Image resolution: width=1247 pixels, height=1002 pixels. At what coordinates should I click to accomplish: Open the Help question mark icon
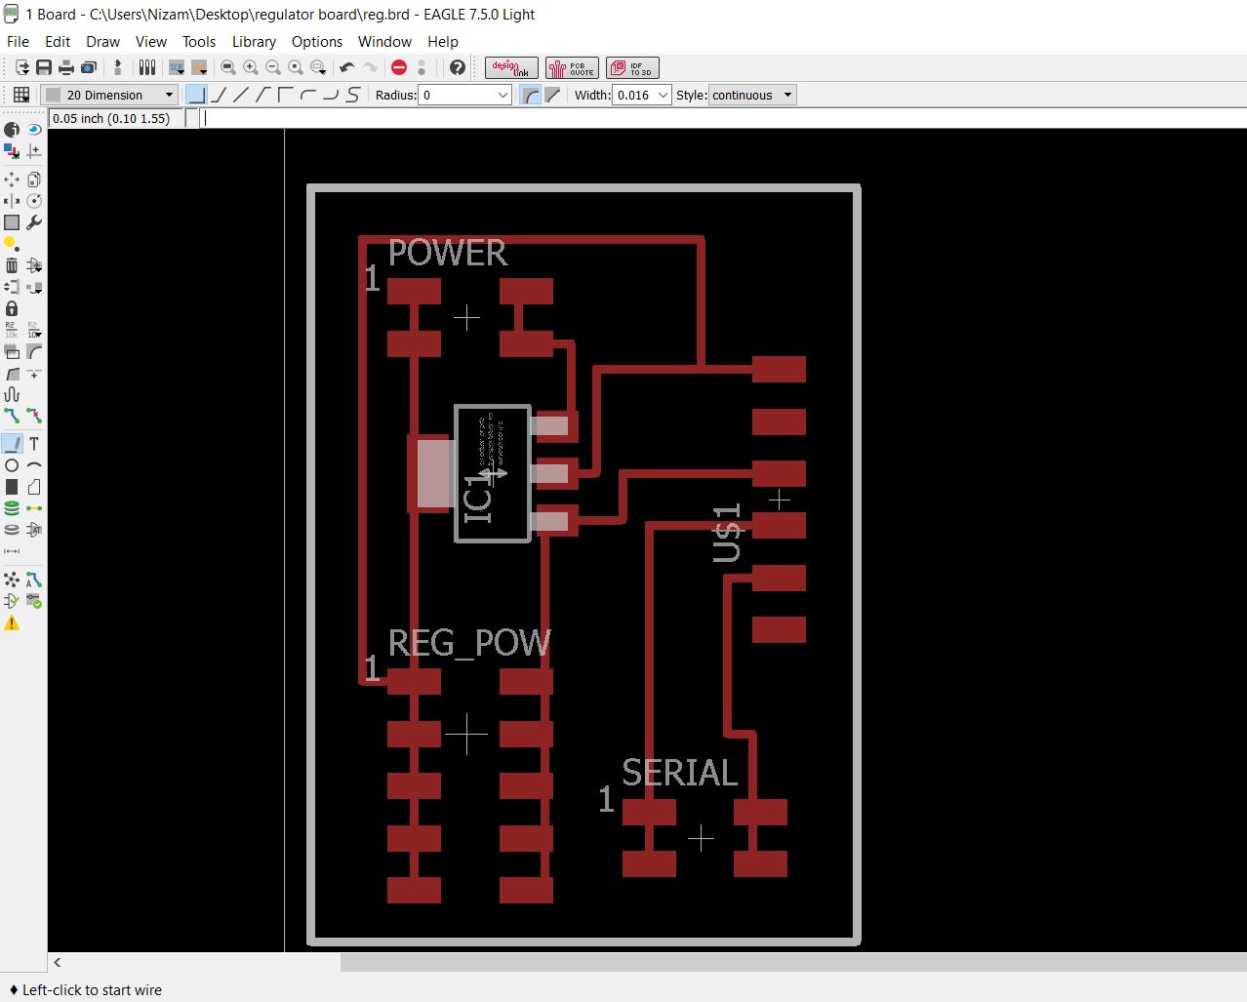[458, 67]
